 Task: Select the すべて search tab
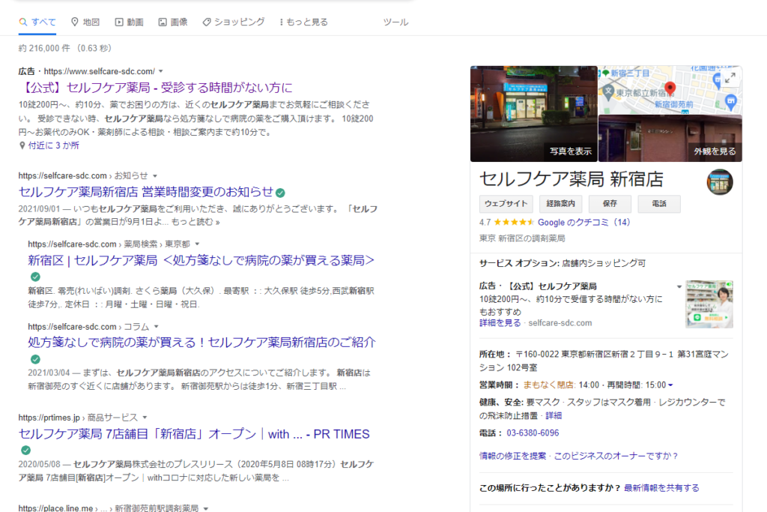[x=37, y=22]
